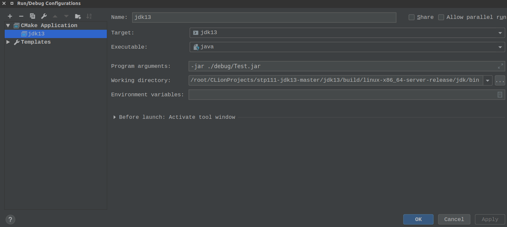Remove the selected configuration with the minus icon
This screenshot has width=507, height=227.
(21, 16)
